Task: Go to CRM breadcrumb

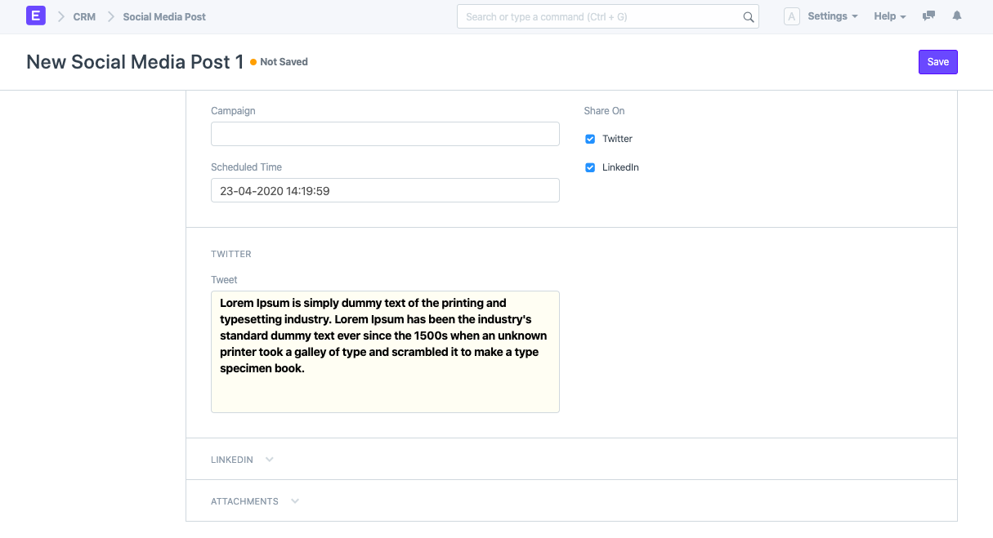Action: pyautogui.click(x=84, y=17)
